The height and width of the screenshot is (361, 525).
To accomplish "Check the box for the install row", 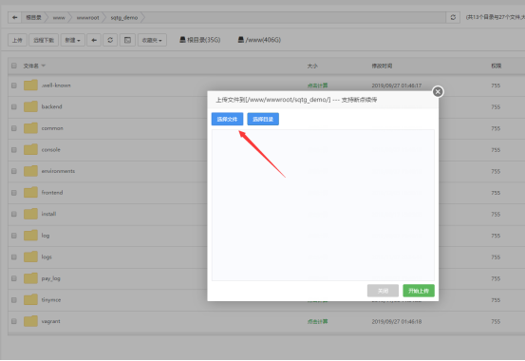I will [x=14, y=214].
